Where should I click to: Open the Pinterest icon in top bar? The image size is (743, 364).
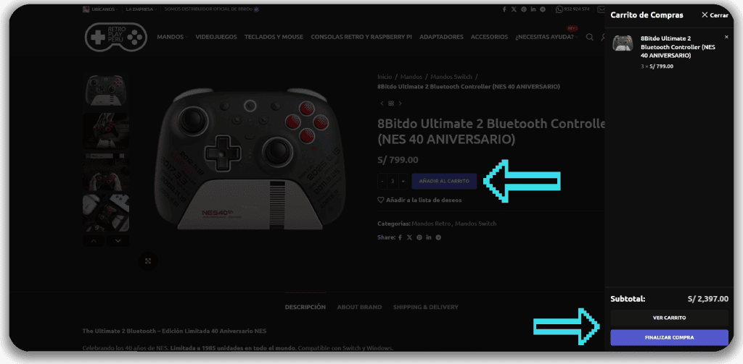524,9
